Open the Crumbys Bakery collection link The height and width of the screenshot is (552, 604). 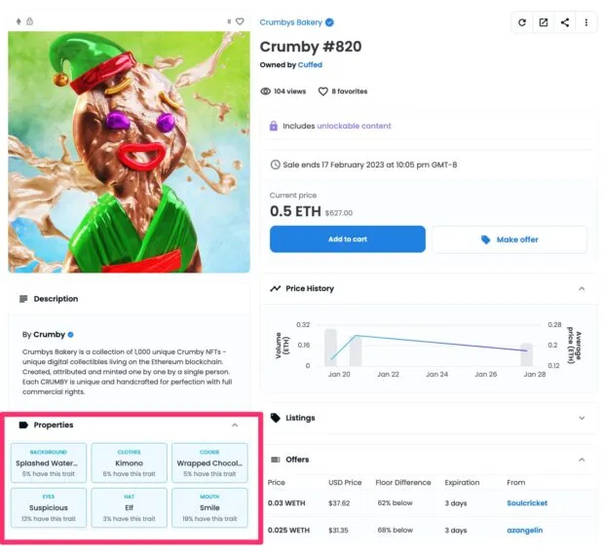point(290,22)
